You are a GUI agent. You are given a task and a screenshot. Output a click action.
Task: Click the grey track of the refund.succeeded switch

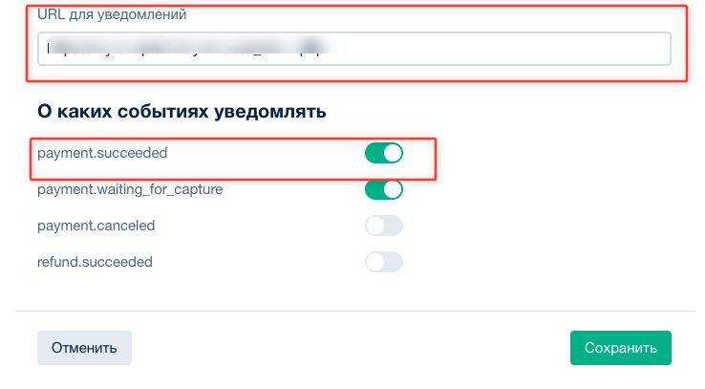point(393,262)
